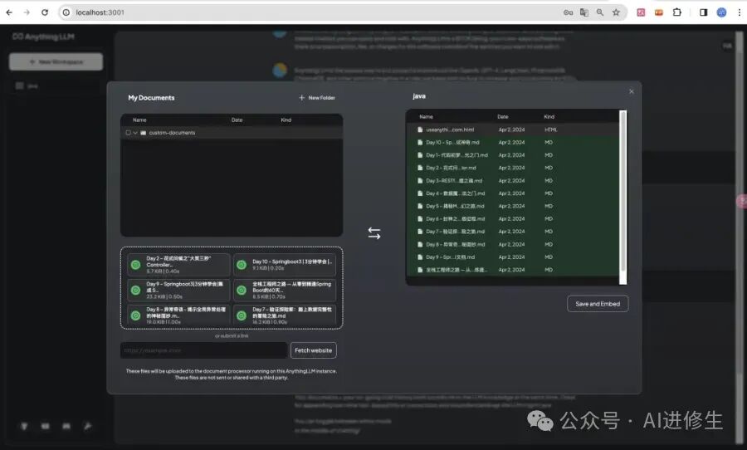Bookmark the page with the star icon
Screen dimensions: 747x450
(x=616, y=12)
